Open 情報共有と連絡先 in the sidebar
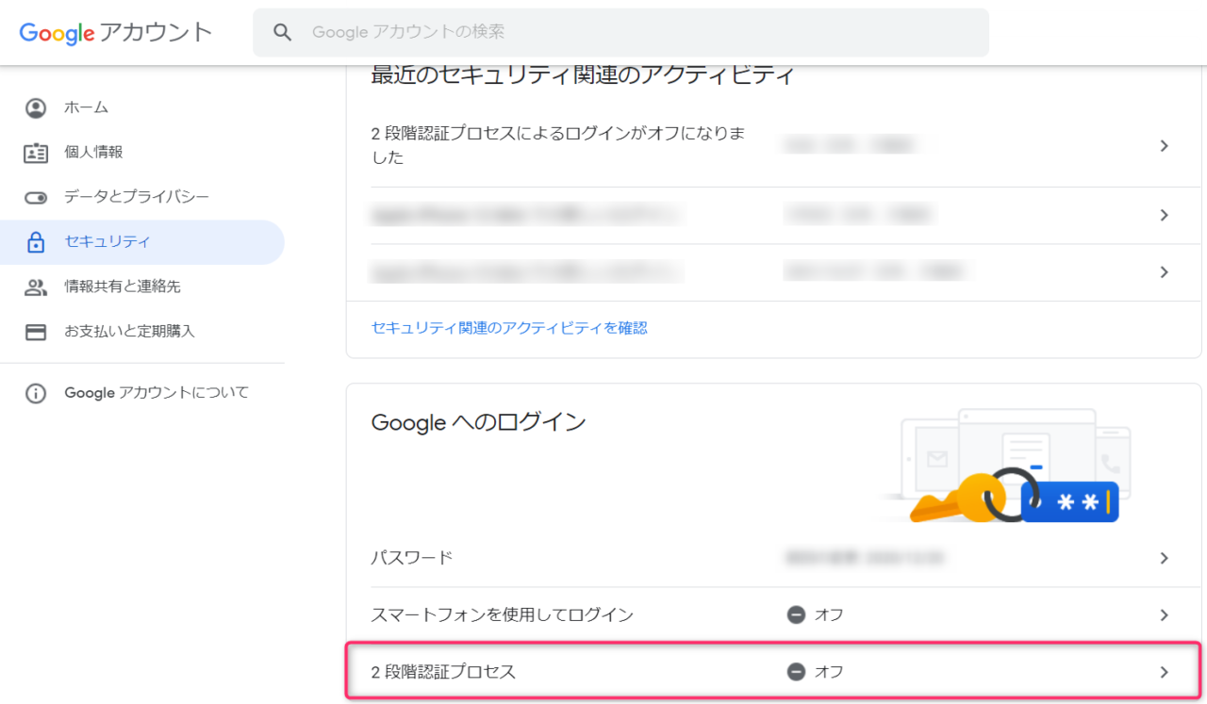Viewport: 1207px width, 704px height. (141, 287)
